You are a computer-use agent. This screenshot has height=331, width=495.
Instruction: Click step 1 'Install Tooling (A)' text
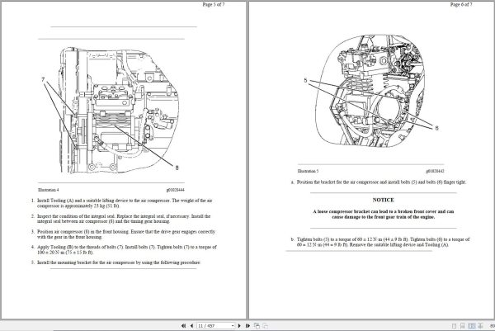(x=125, y=203)
